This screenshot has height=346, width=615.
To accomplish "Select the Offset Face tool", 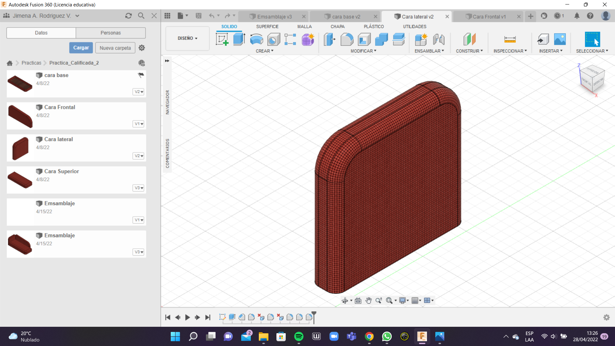I will point(399,39).
